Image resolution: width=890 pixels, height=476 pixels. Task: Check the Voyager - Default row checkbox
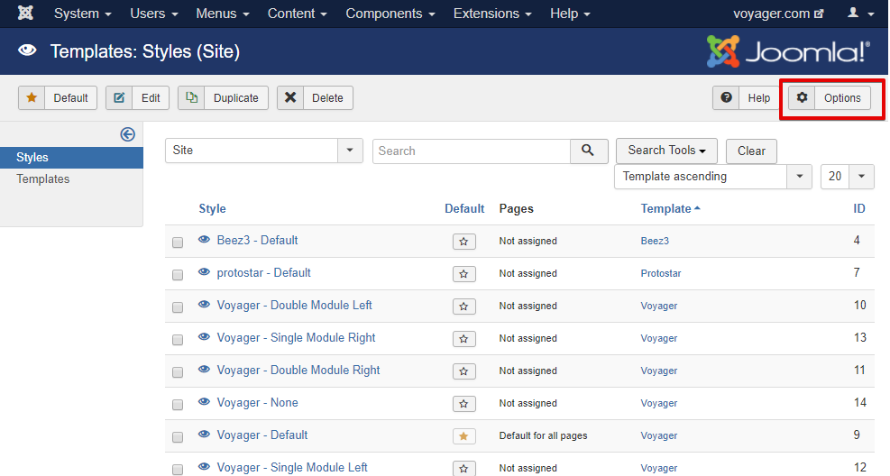point(178,437)
